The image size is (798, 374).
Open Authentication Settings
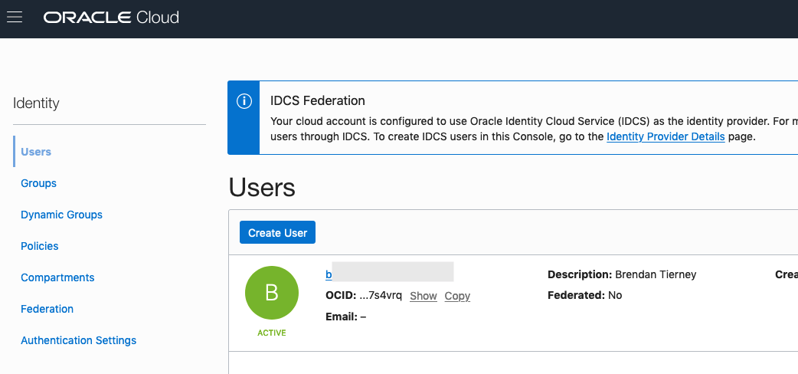(78, 340)
